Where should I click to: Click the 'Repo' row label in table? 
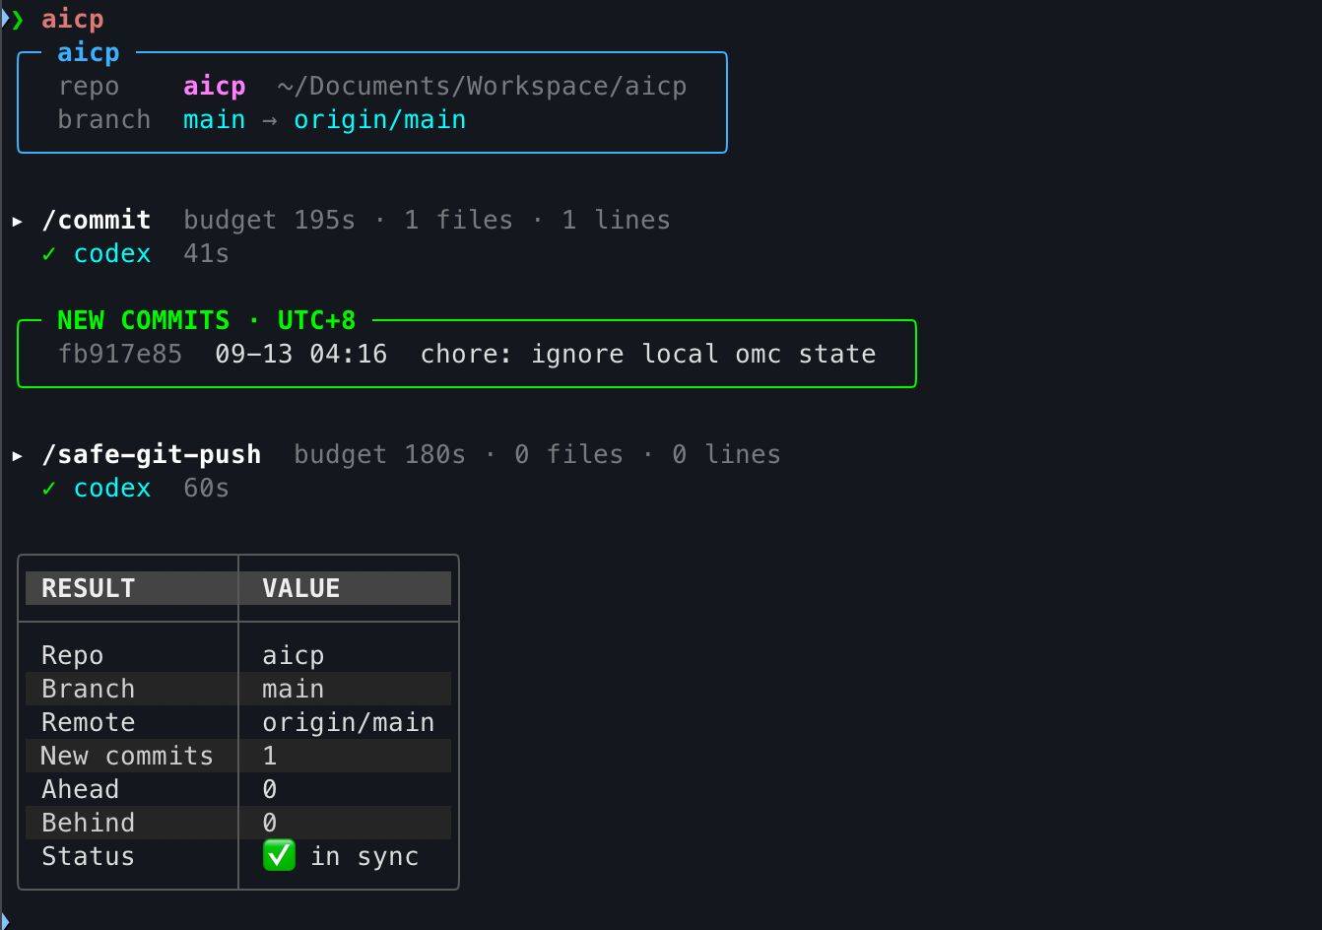coord(72,655)
